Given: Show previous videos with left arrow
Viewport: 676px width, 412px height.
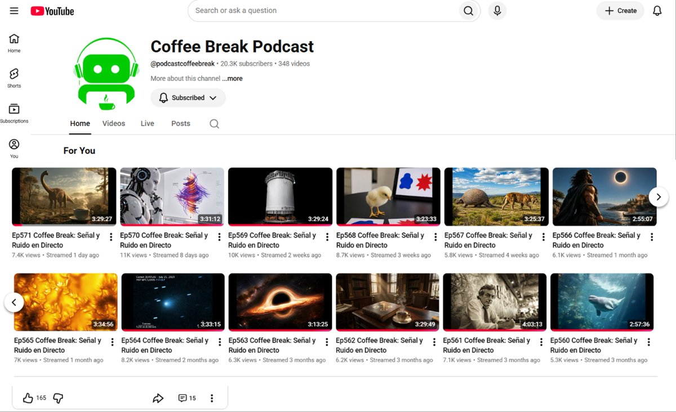Looking at the screenshot, I should pos(14,302).
